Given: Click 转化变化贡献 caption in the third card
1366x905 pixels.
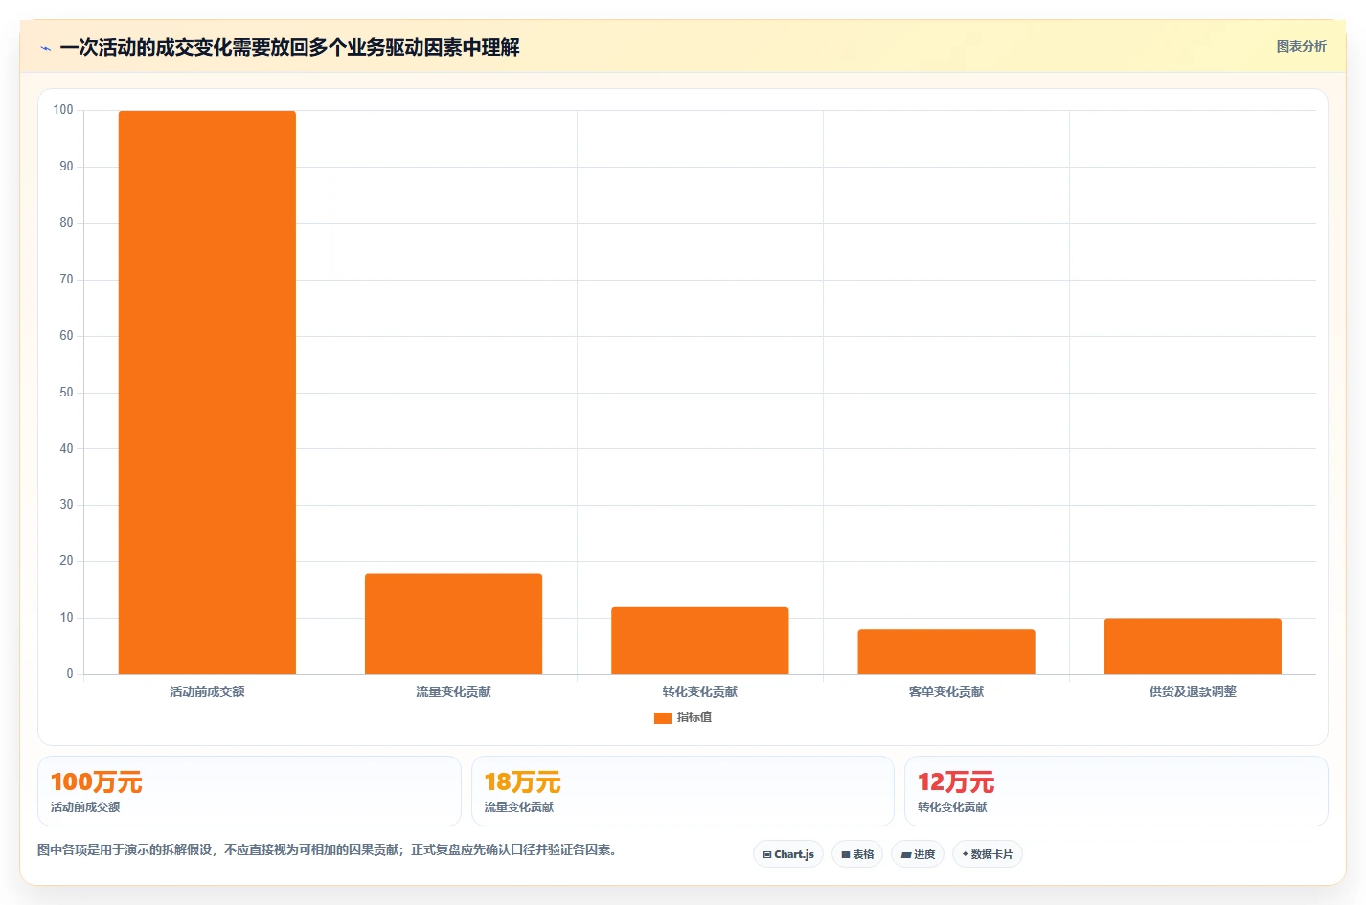Looking at the screenshot, I should (x=952, y=807).
